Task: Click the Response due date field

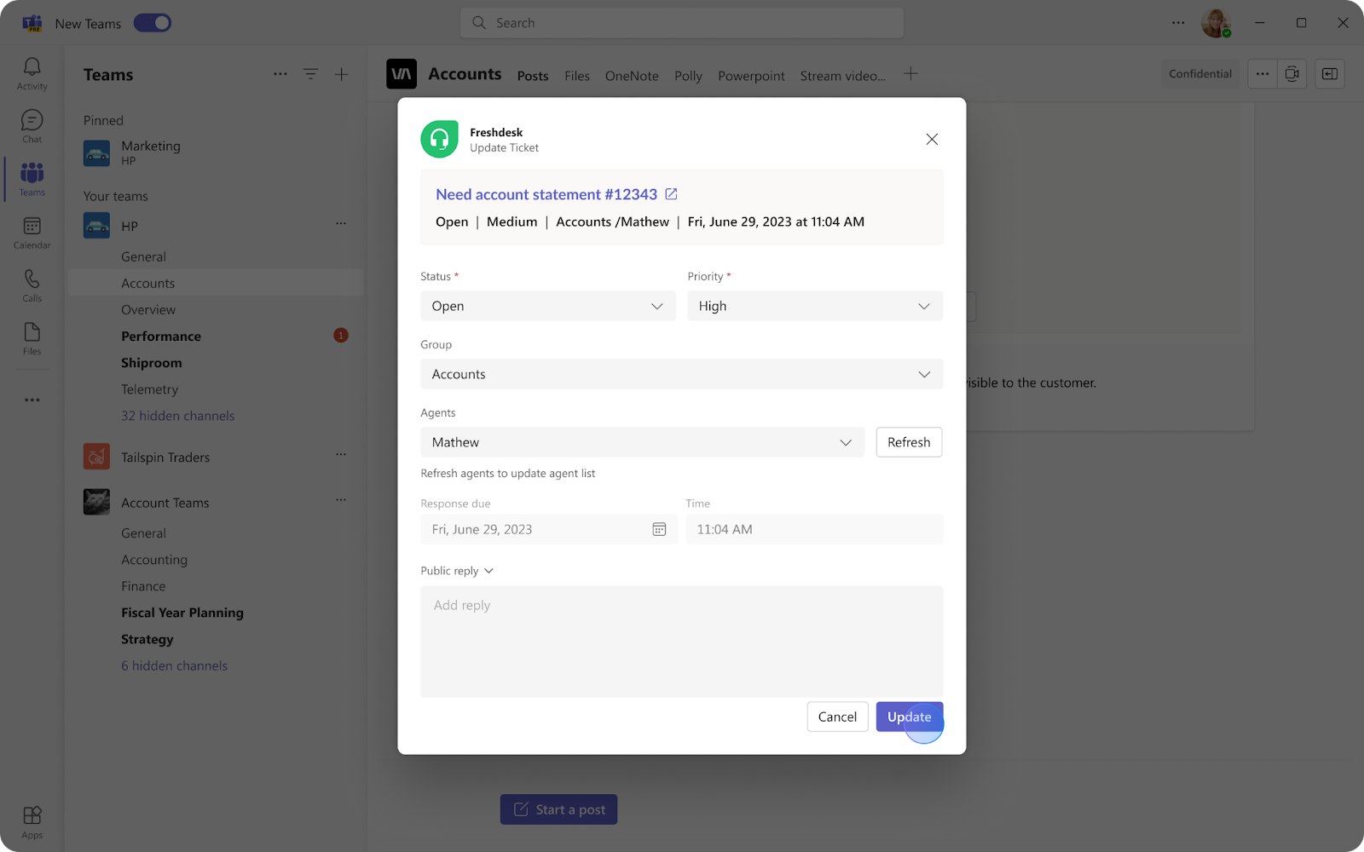Action: tap(548, 529)
